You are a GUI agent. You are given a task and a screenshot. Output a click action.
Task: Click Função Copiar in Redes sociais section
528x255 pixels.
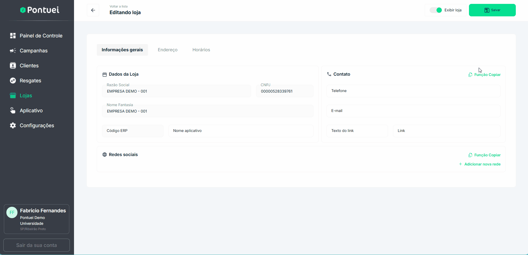click(x=484, y=155)
